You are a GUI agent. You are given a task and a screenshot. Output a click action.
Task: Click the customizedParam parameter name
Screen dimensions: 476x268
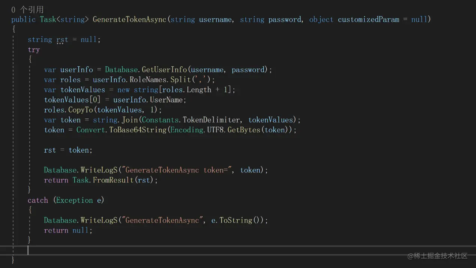click(x=368, y=19)
